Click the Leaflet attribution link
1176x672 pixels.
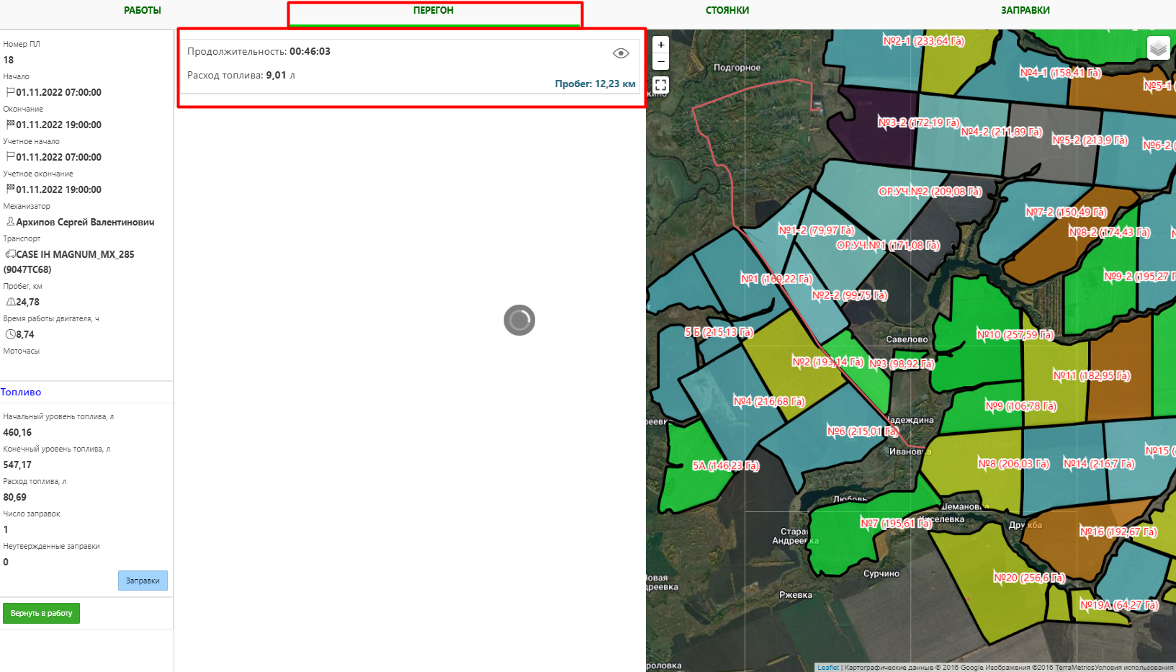coord(827,668)
